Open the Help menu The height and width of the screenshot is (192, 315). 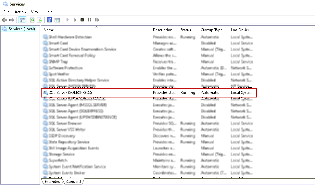click(48, 12)
